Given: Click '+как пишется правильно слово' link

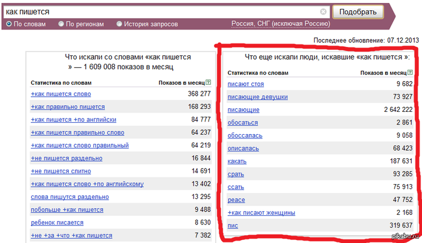Looking at the screenshot, I should click(x=77, y=132).
